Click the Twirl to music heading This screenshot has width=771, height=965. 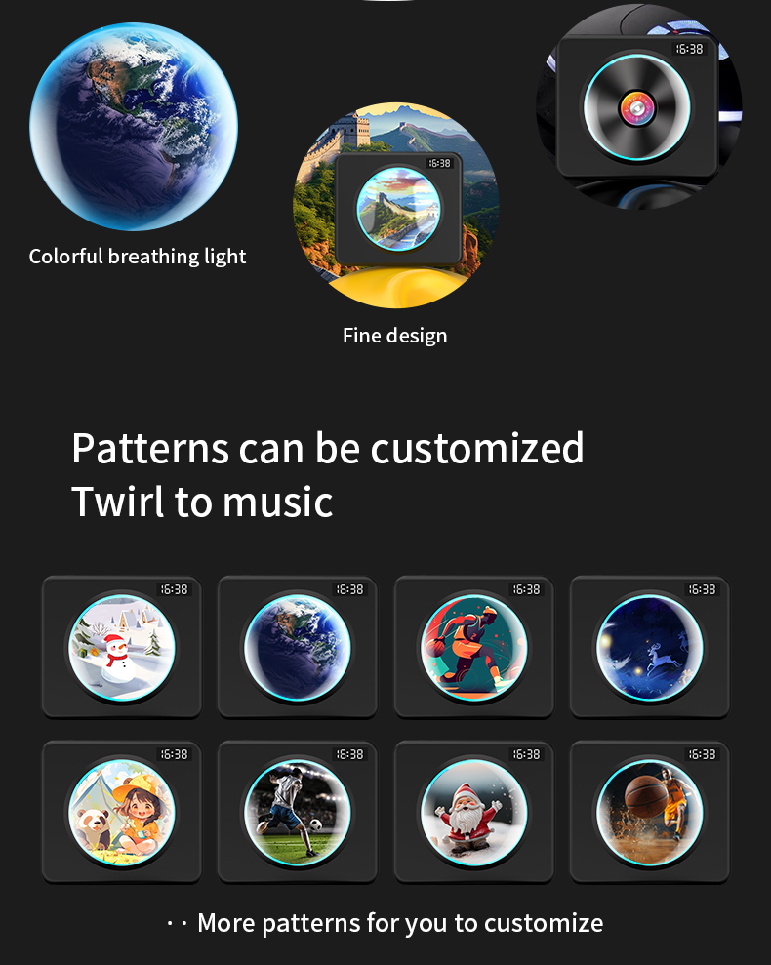(x=202, y=502)
